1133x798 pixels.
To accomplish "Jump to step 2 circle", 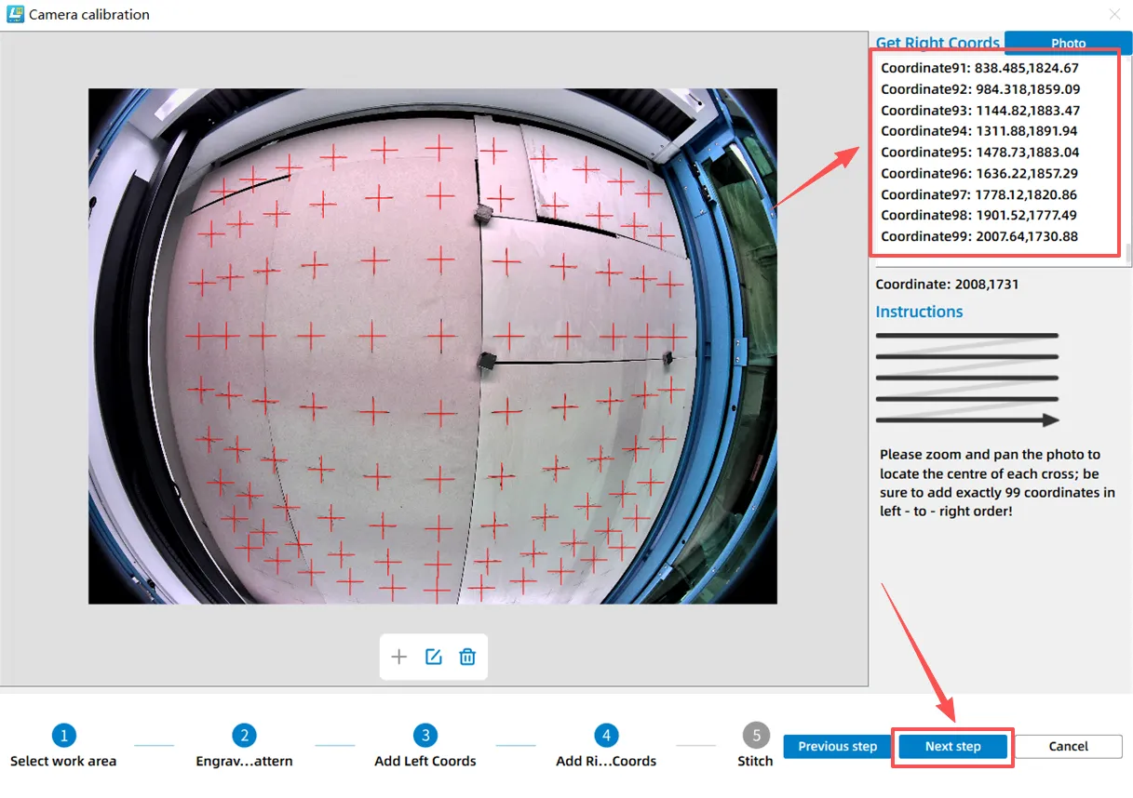I will click(244, 736).
